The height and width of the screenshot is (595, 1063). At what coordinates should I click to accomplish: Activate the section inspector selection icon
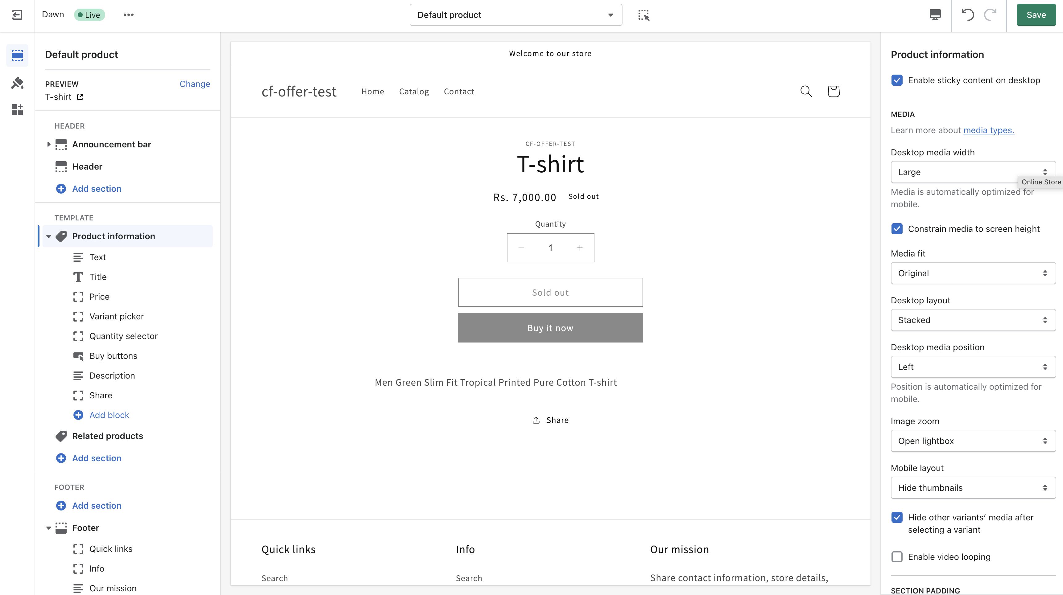click(643, 15)
